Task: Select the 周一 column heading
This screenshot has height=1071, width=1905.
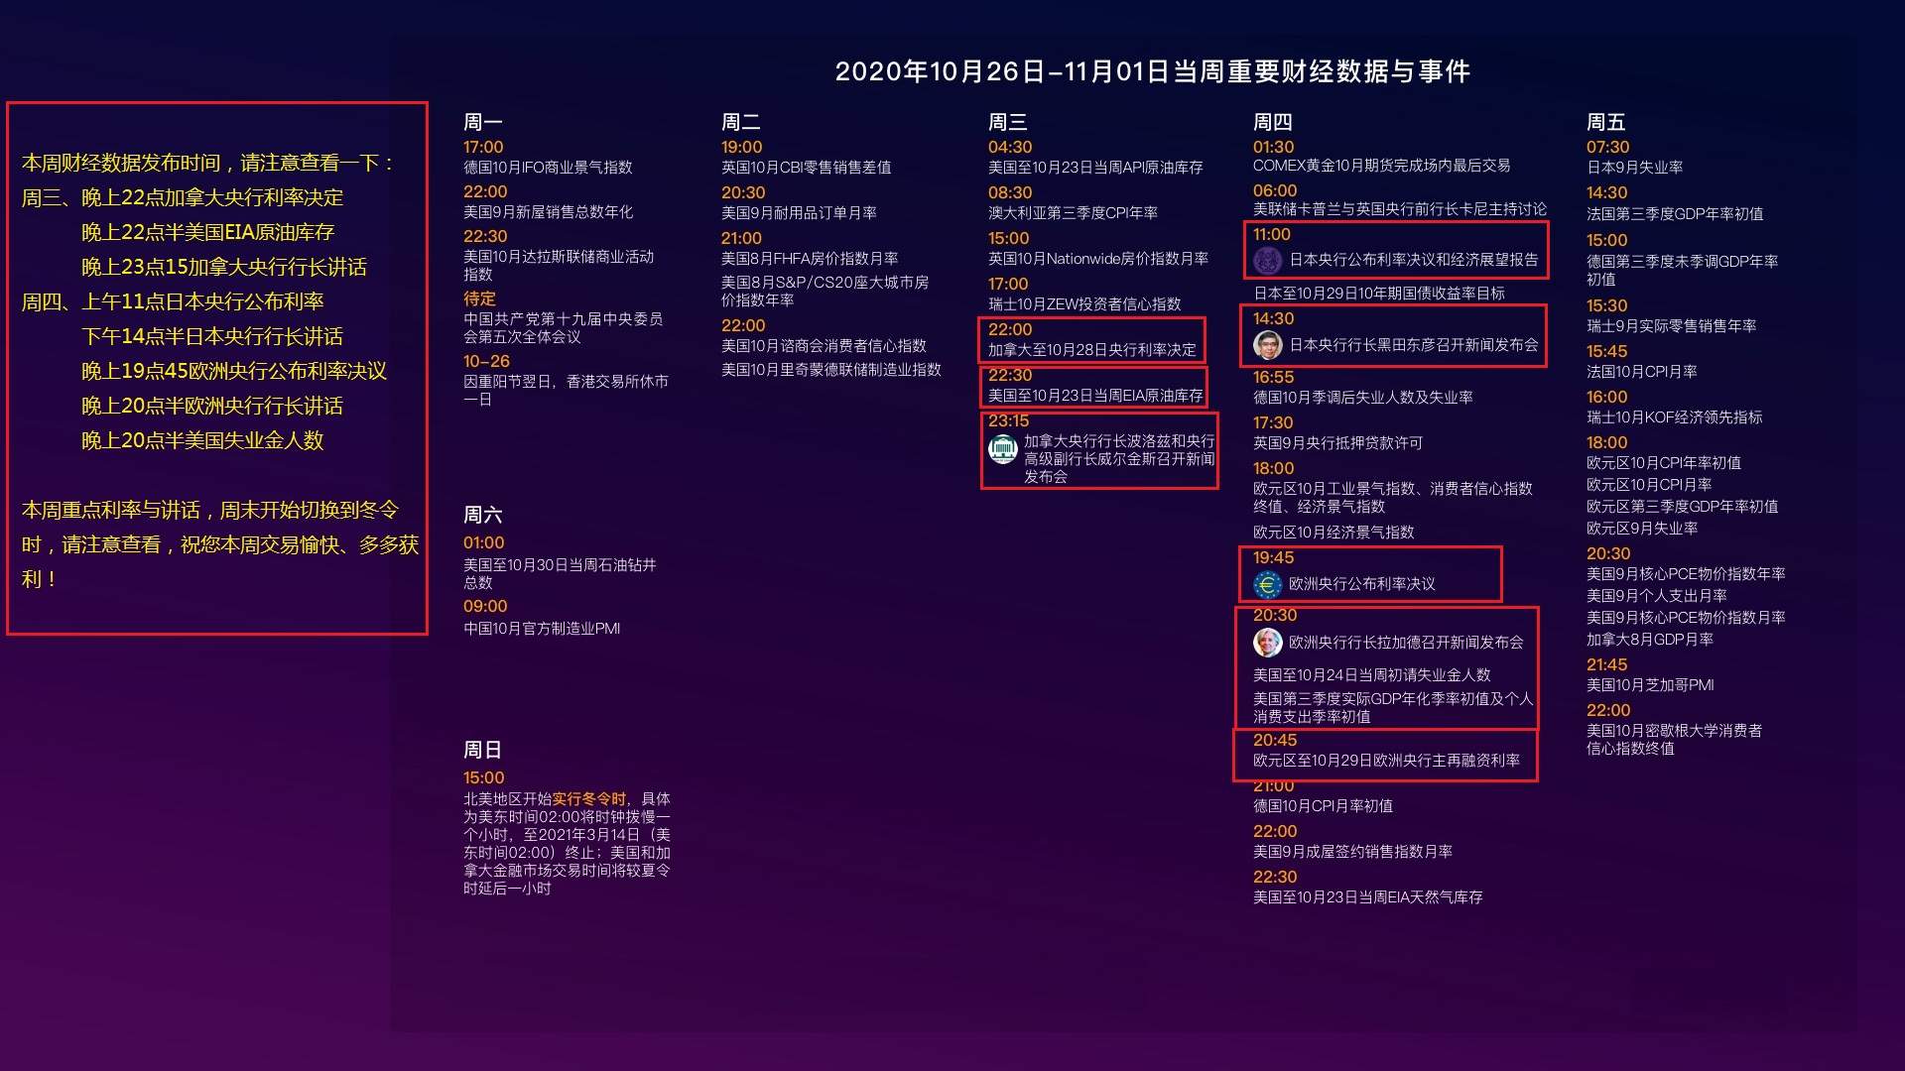Action: pyautogui.click(x=482, y=122)
